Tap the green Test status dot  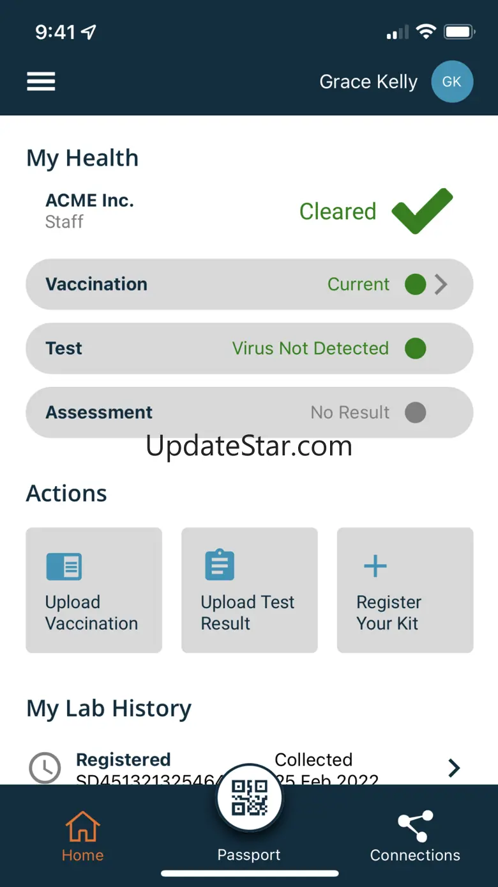point(416,349)
